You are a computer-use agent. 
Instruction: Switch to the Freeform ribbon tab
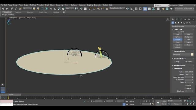tap(18, 12)
